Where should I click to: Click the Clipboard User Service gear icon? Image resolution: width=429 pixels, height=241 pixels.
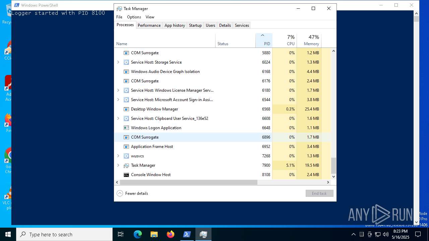click(126, 118)
